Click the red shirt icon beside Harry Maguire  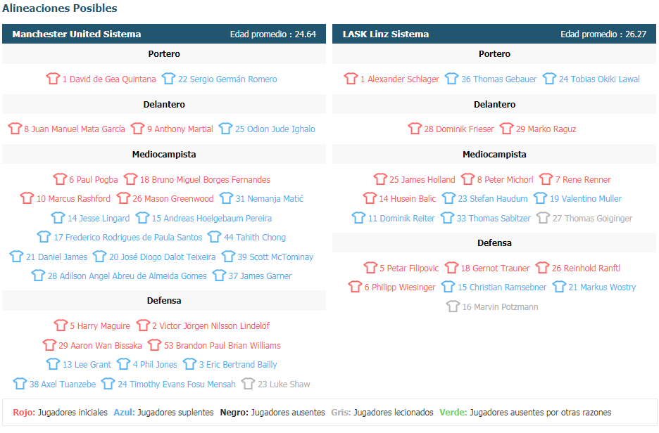[61, 325]
